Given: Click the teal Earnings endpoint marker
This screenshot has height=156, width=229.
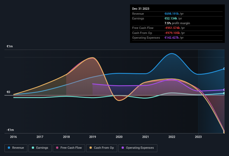Looking at the screenshot, I should [x=224, y=93].
